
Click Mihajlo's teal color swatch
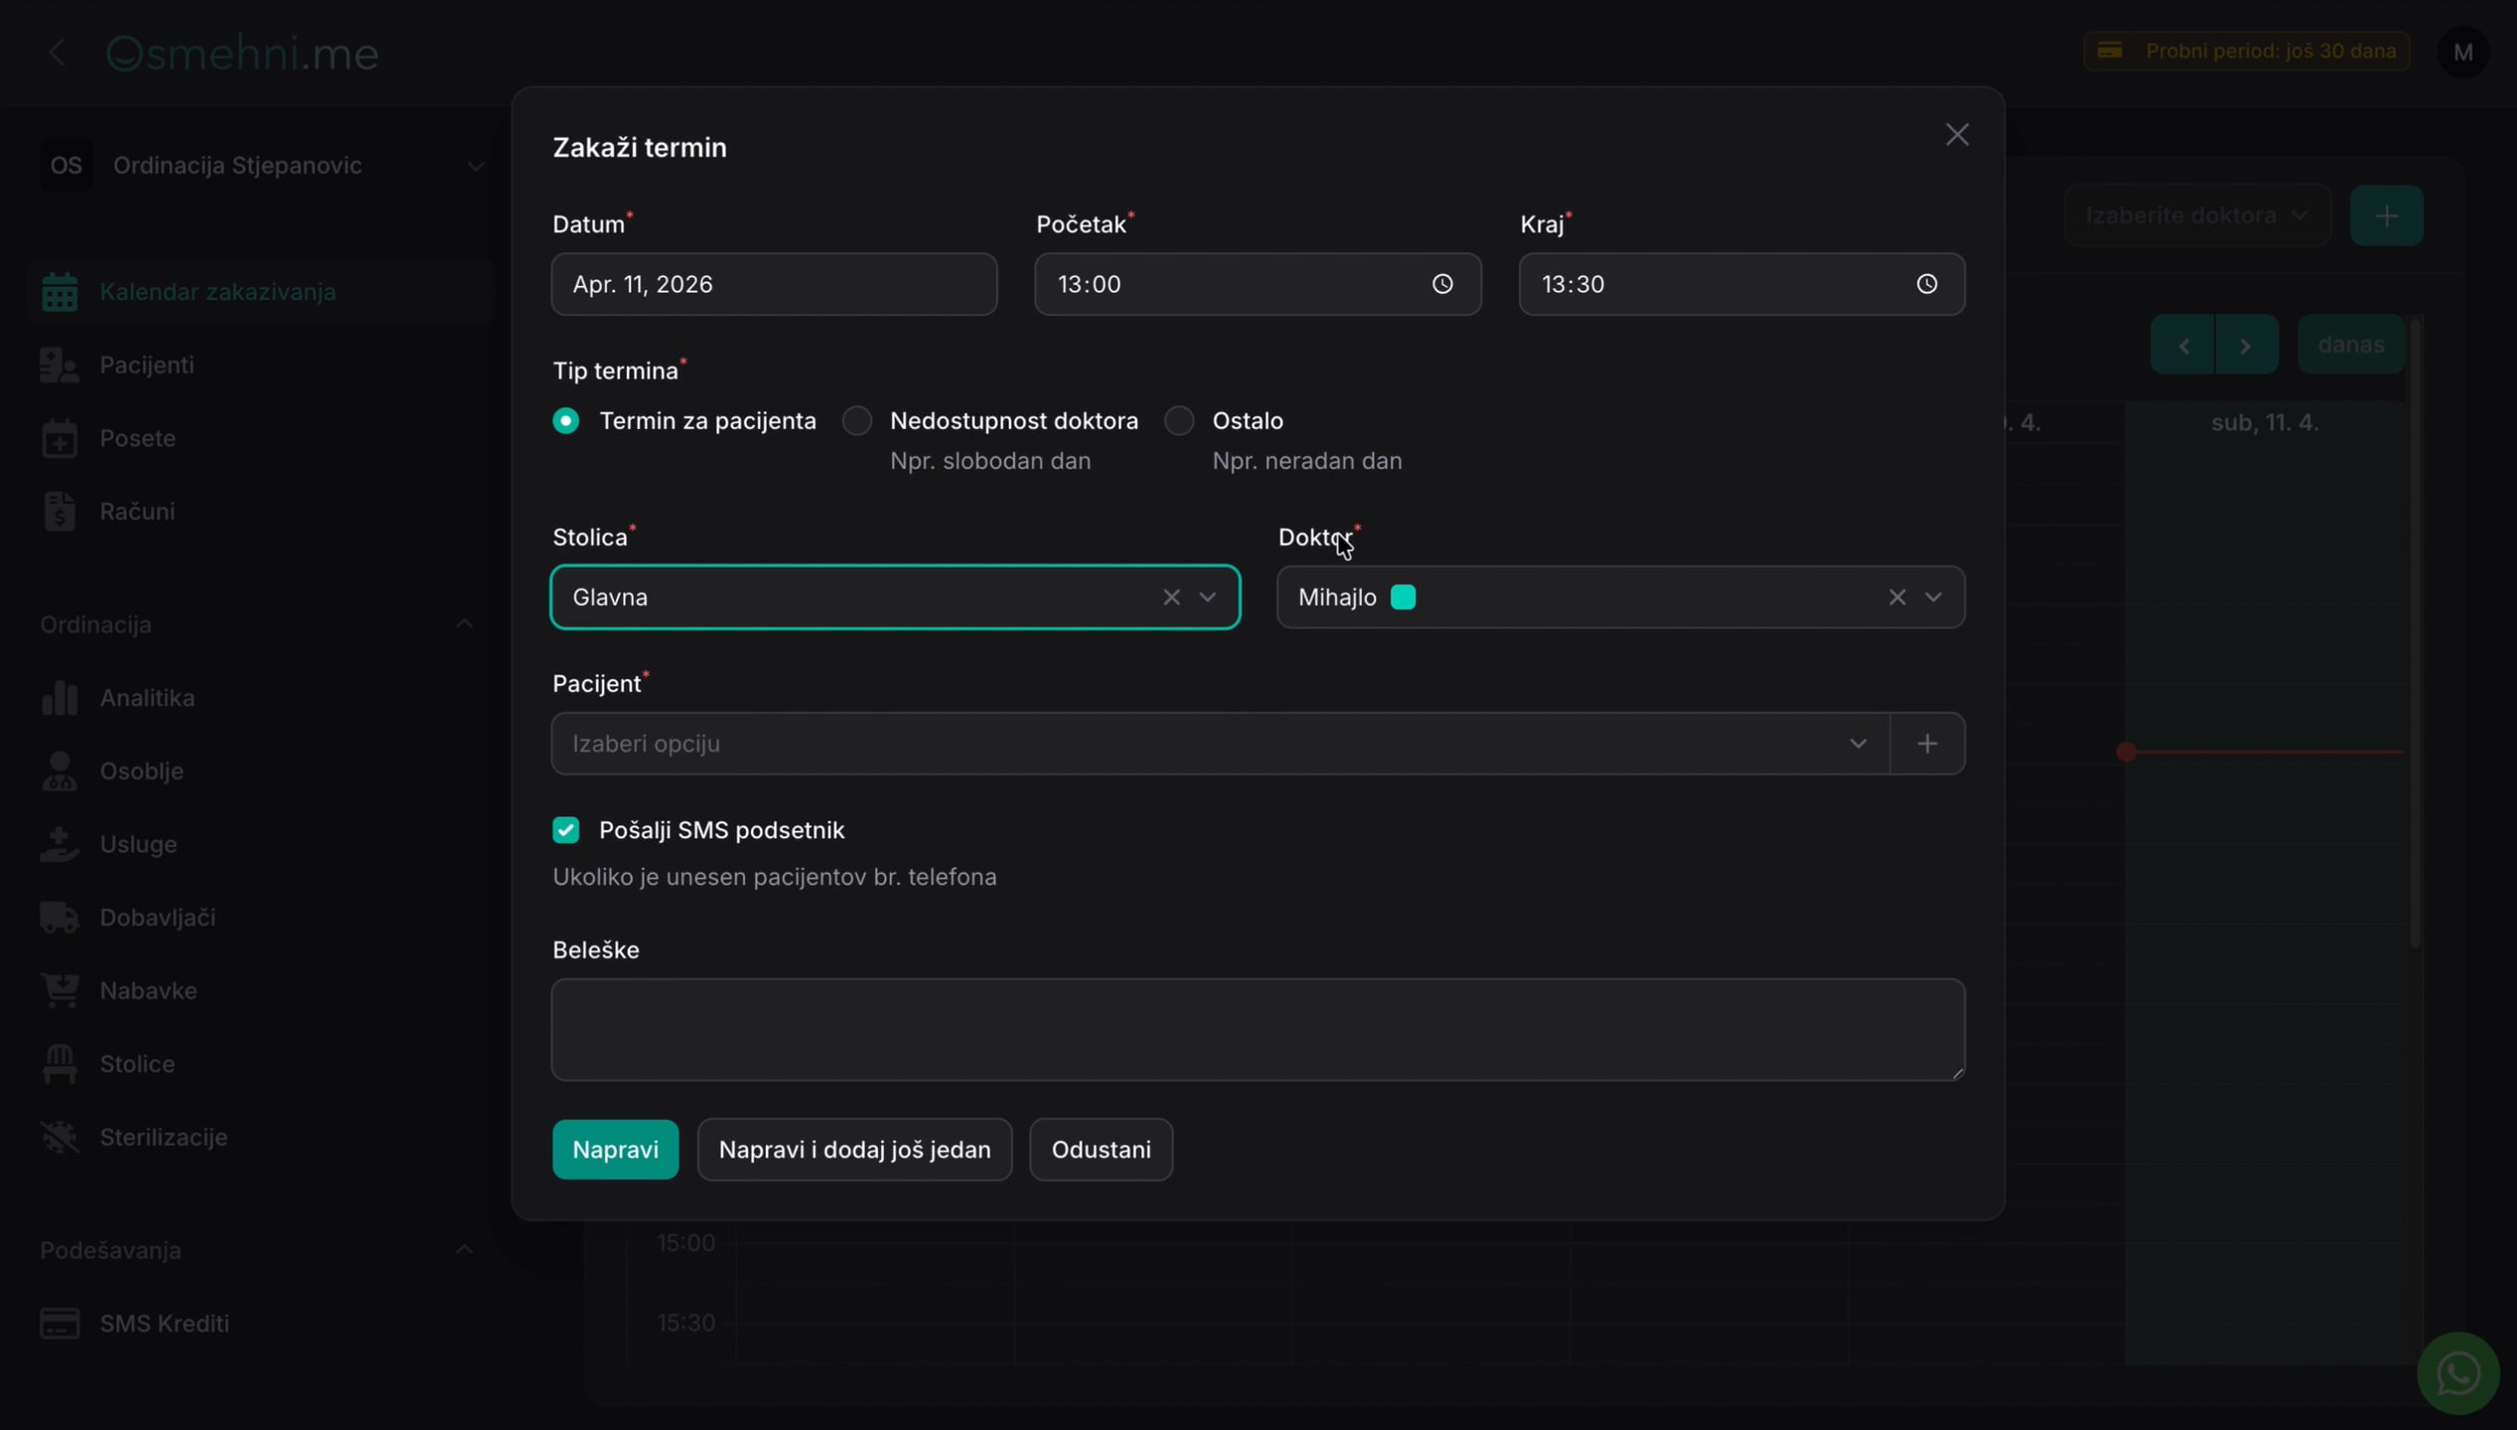click(1402, 597)
